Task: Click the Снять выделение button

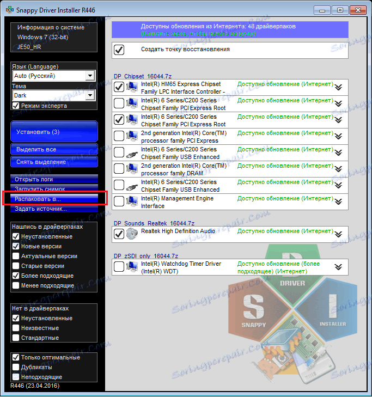Action: [x=54, y=162]
